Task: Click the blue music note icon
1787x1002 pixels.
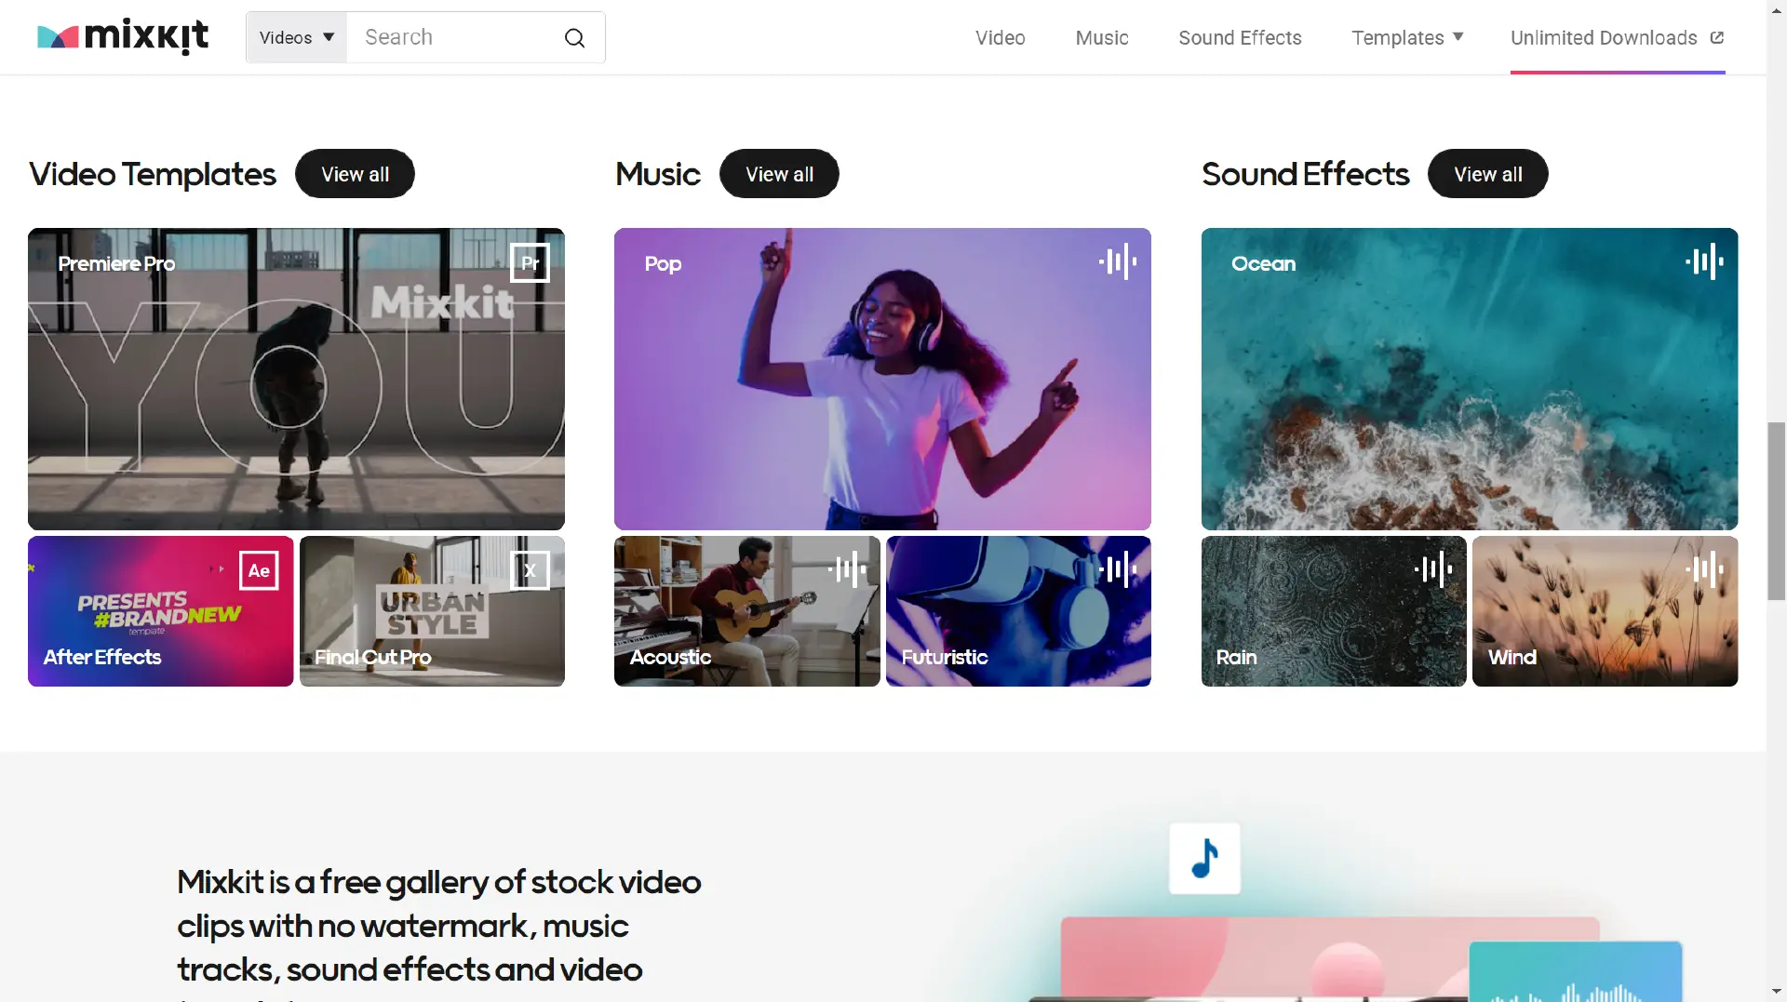Action: [1204, 858]
